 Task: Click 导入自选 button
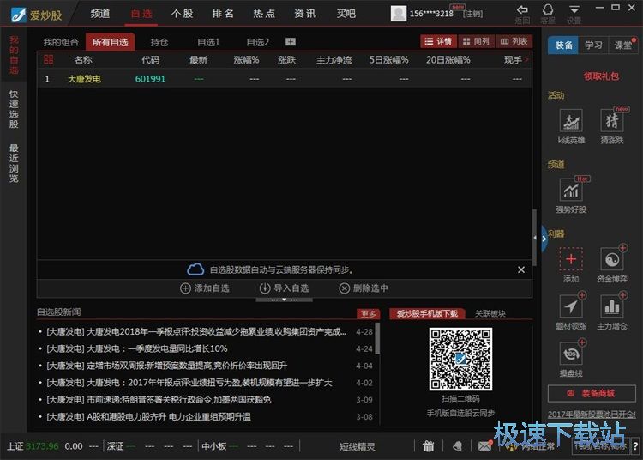(284, 288)
